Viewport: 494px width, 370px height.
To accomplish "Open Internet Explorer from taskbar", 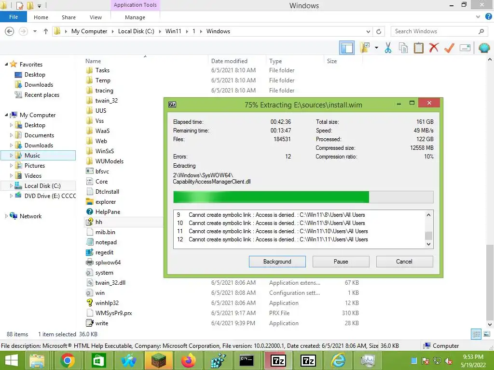I will [x=338, y=360].
